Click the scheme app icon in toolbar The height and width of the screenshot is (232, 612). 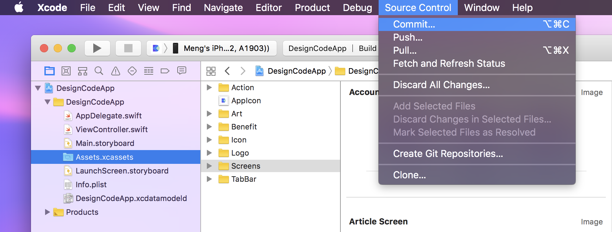pyautogui.click(x=156, y=48)
